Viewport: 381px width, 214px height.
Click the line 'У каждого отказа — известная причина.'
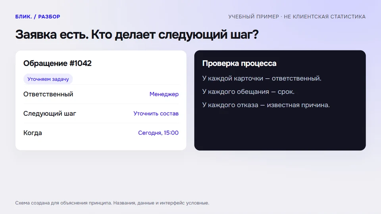click(266, 105)
